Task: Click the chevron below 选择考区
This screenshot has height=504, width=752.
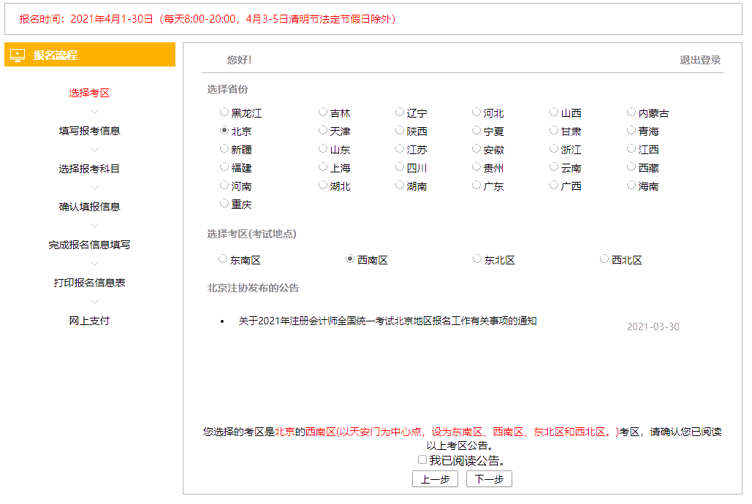Action: click(x=94, y=112)
